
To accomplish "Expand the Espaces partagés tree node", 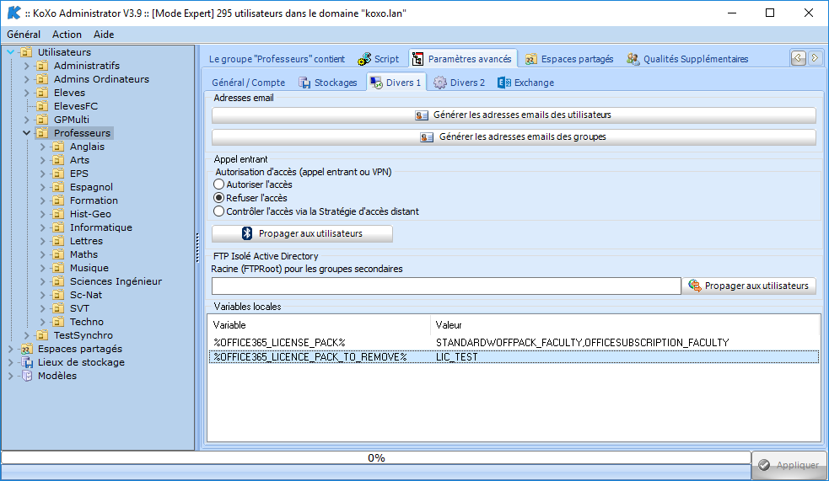I will (10, 349).
